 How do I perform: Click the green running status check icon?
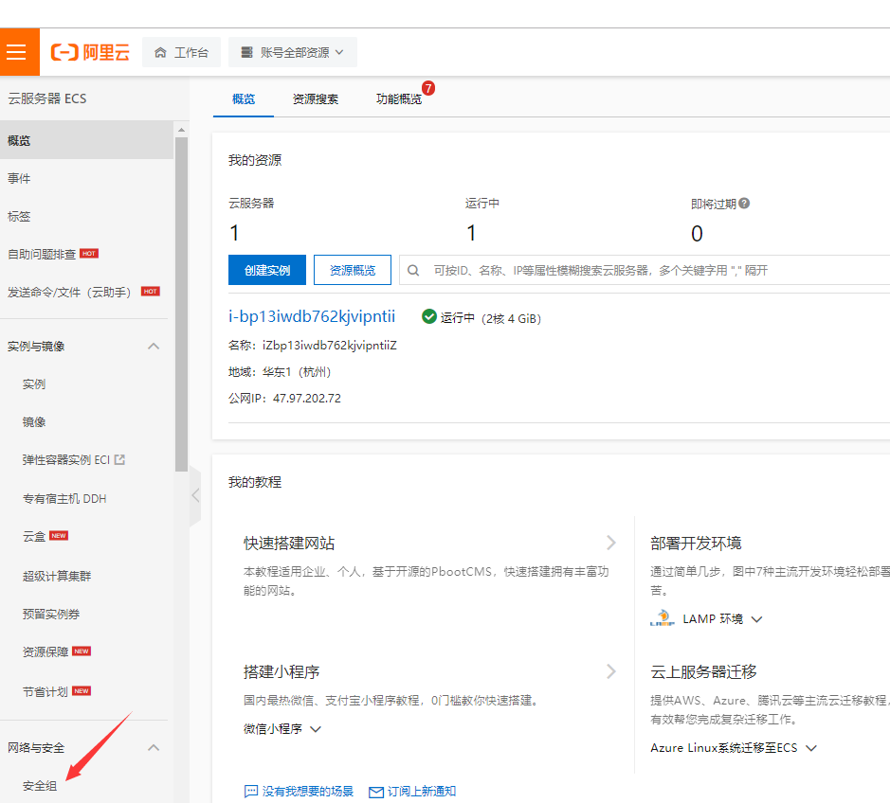click(429, 316)
